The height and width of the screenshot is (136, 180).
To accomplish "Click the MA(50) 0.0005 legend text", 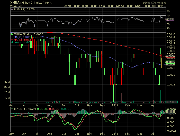I will coord(22,37).
